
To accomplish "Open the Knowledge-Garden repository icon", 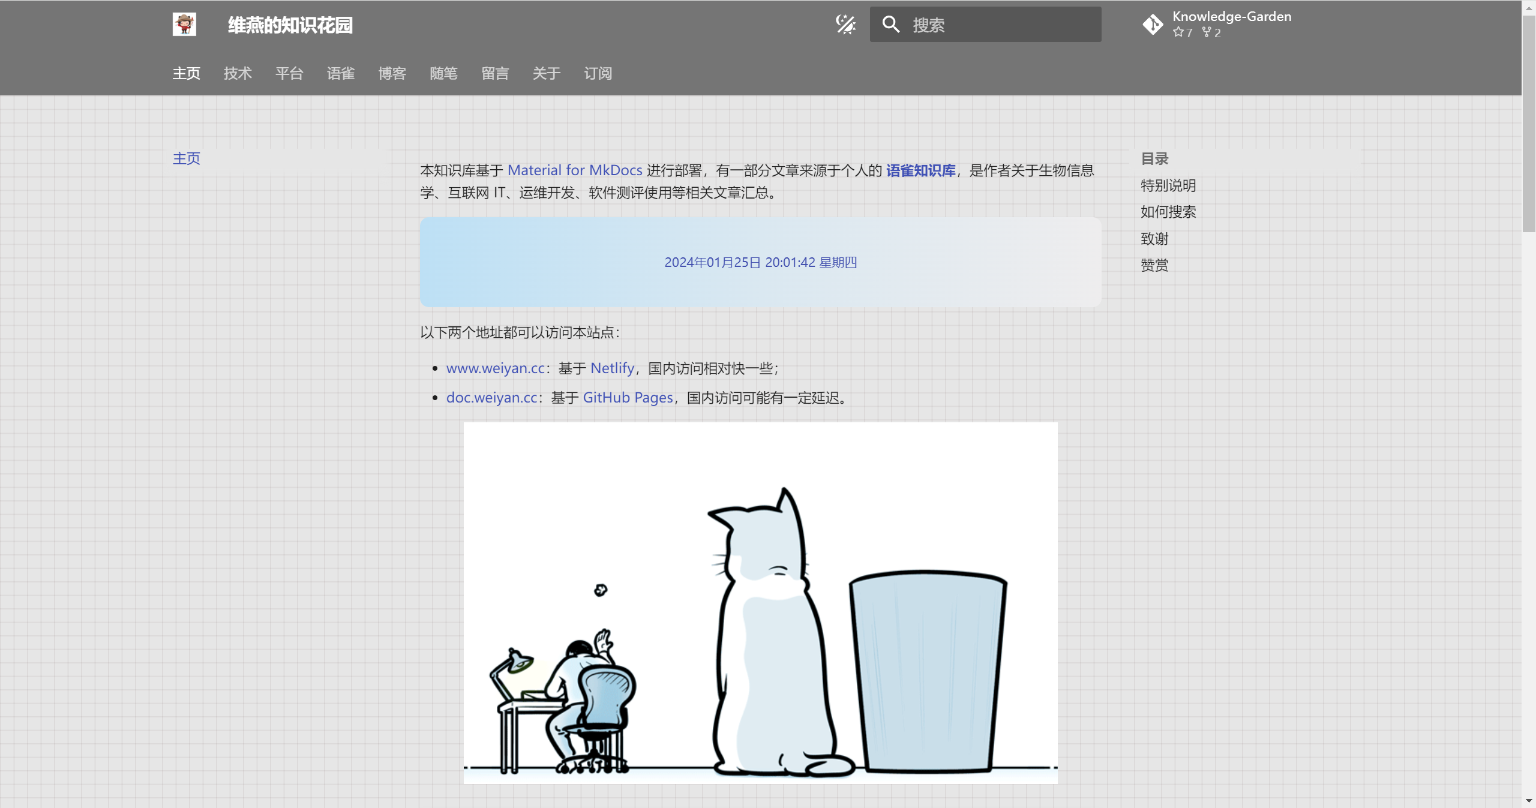I will 1154,24.
